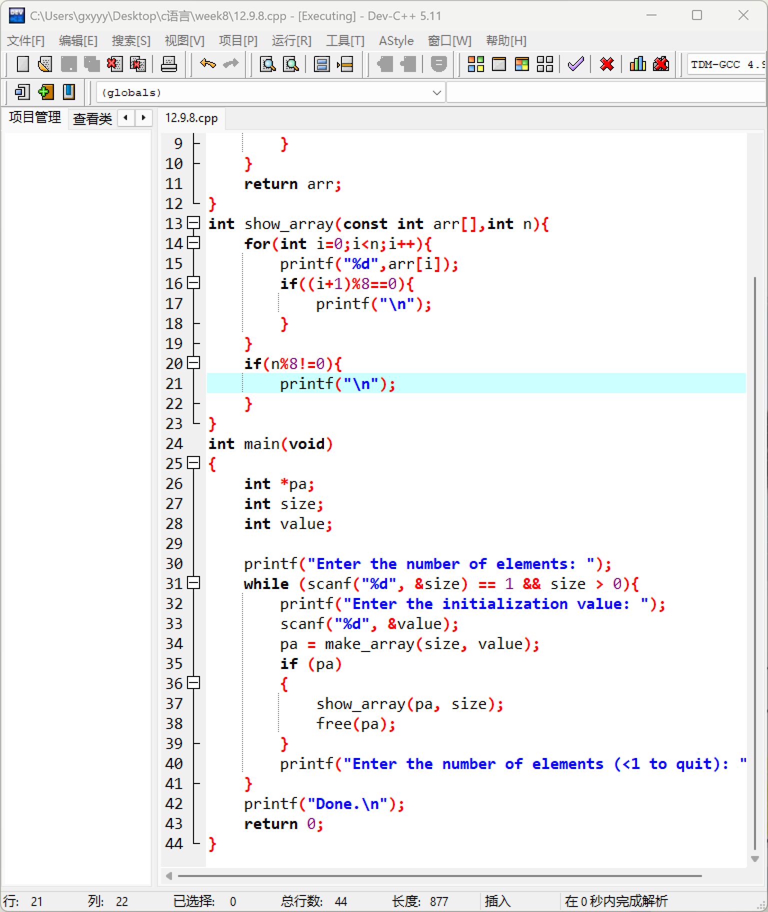Image resolution: width=768 pixels, height=912 pixels.
Task: Click line number 24 in gutter
Action: pos(174,443)
